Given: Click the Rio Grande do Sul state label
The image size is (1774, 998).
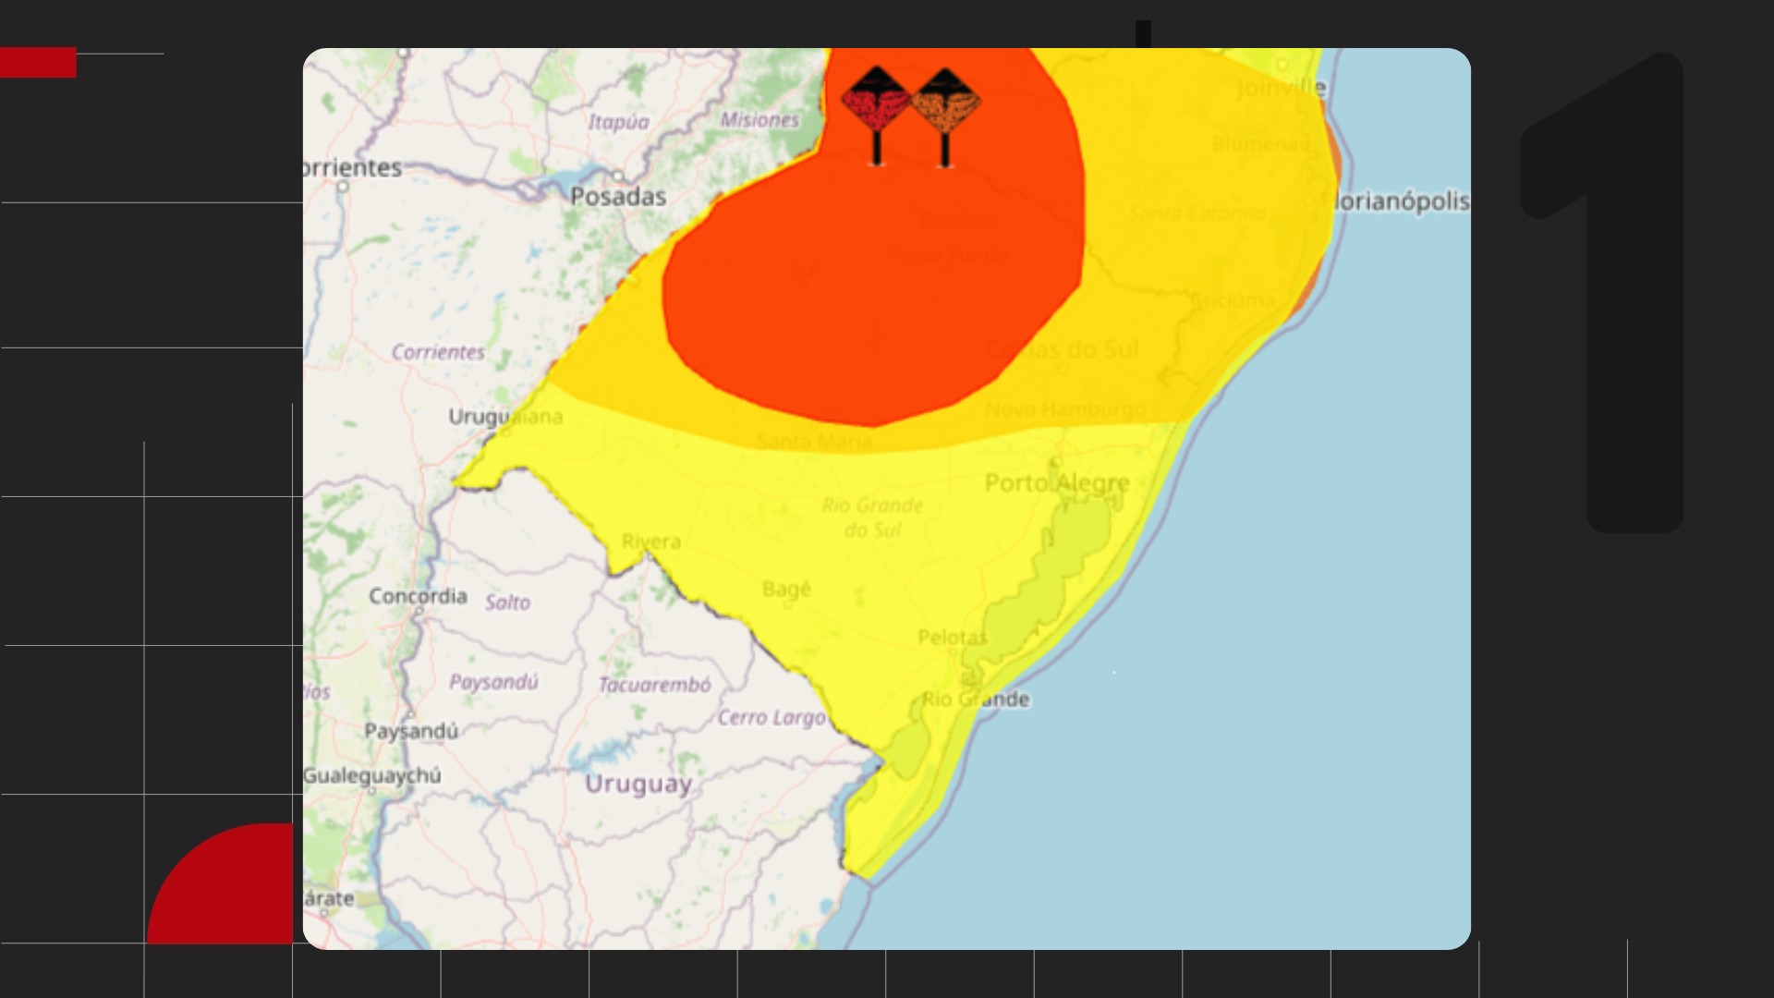Looking at the screenshot, I should [873, 517].
